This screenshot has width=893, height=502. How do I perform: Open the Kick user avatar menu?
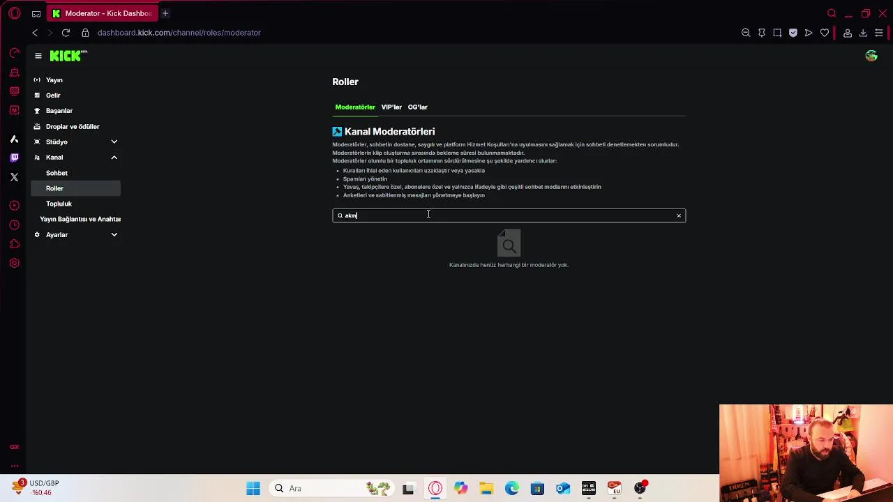(871, 56)
